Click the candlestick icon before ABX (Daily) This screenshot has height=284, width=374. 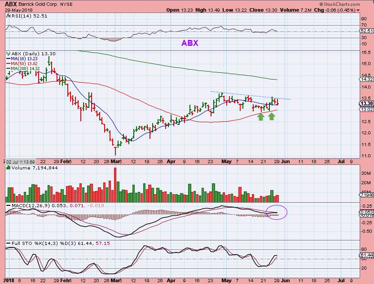pos(9,53)
